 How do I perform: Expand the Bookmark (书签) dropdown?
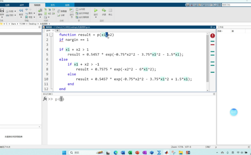[30, 17]
